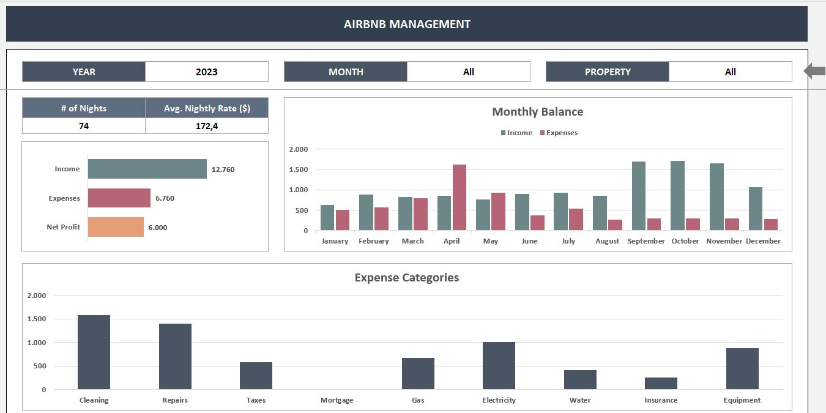Click the nights value 74
This screenshot has height=413, width=826.
tap(84, 126)
